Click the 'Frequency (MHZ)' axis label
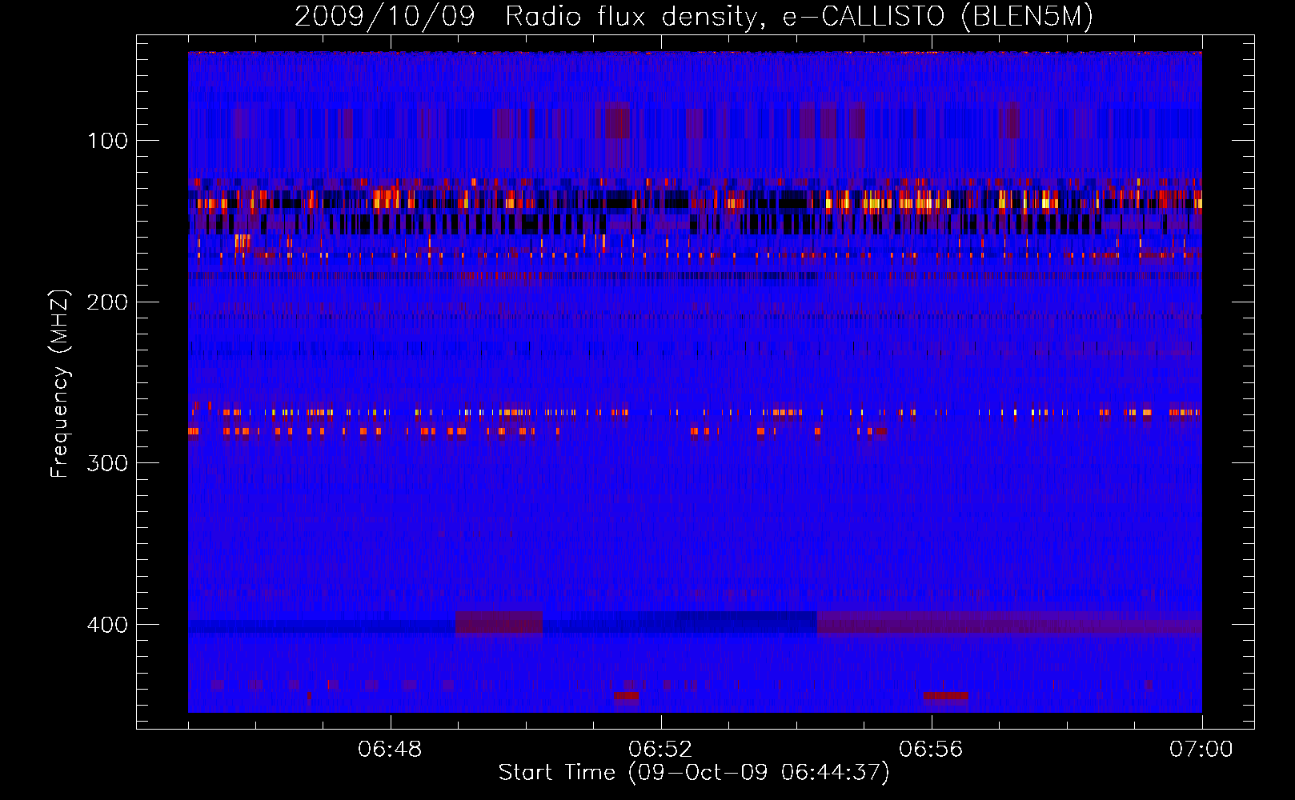The width and height of the screenshot is (1295, 800). [60, 384]
